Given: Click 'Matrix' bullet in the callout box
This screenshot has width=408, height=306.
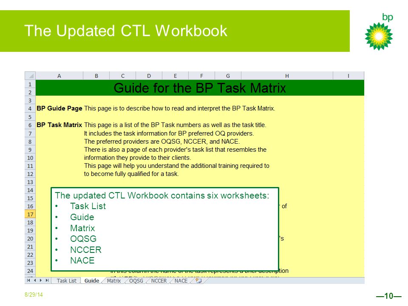Looking at the screenshot, I should [x=82, y=228].
